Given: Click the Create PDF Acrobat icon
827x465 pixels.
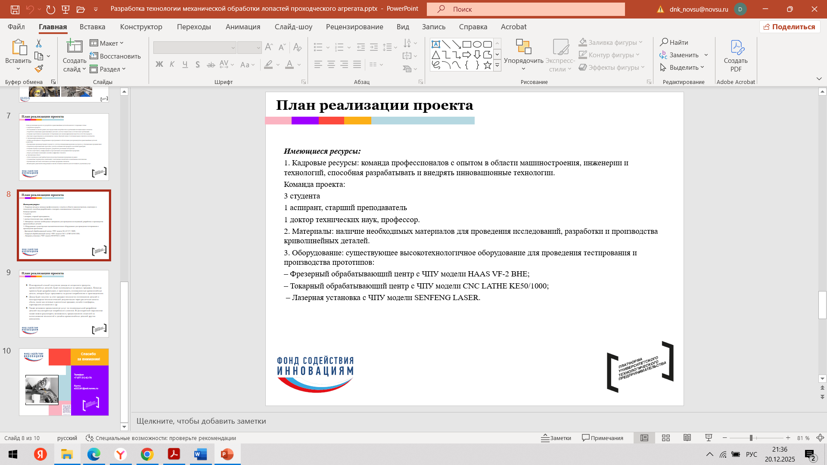Looking at the screenshot, I should (736, 47).
